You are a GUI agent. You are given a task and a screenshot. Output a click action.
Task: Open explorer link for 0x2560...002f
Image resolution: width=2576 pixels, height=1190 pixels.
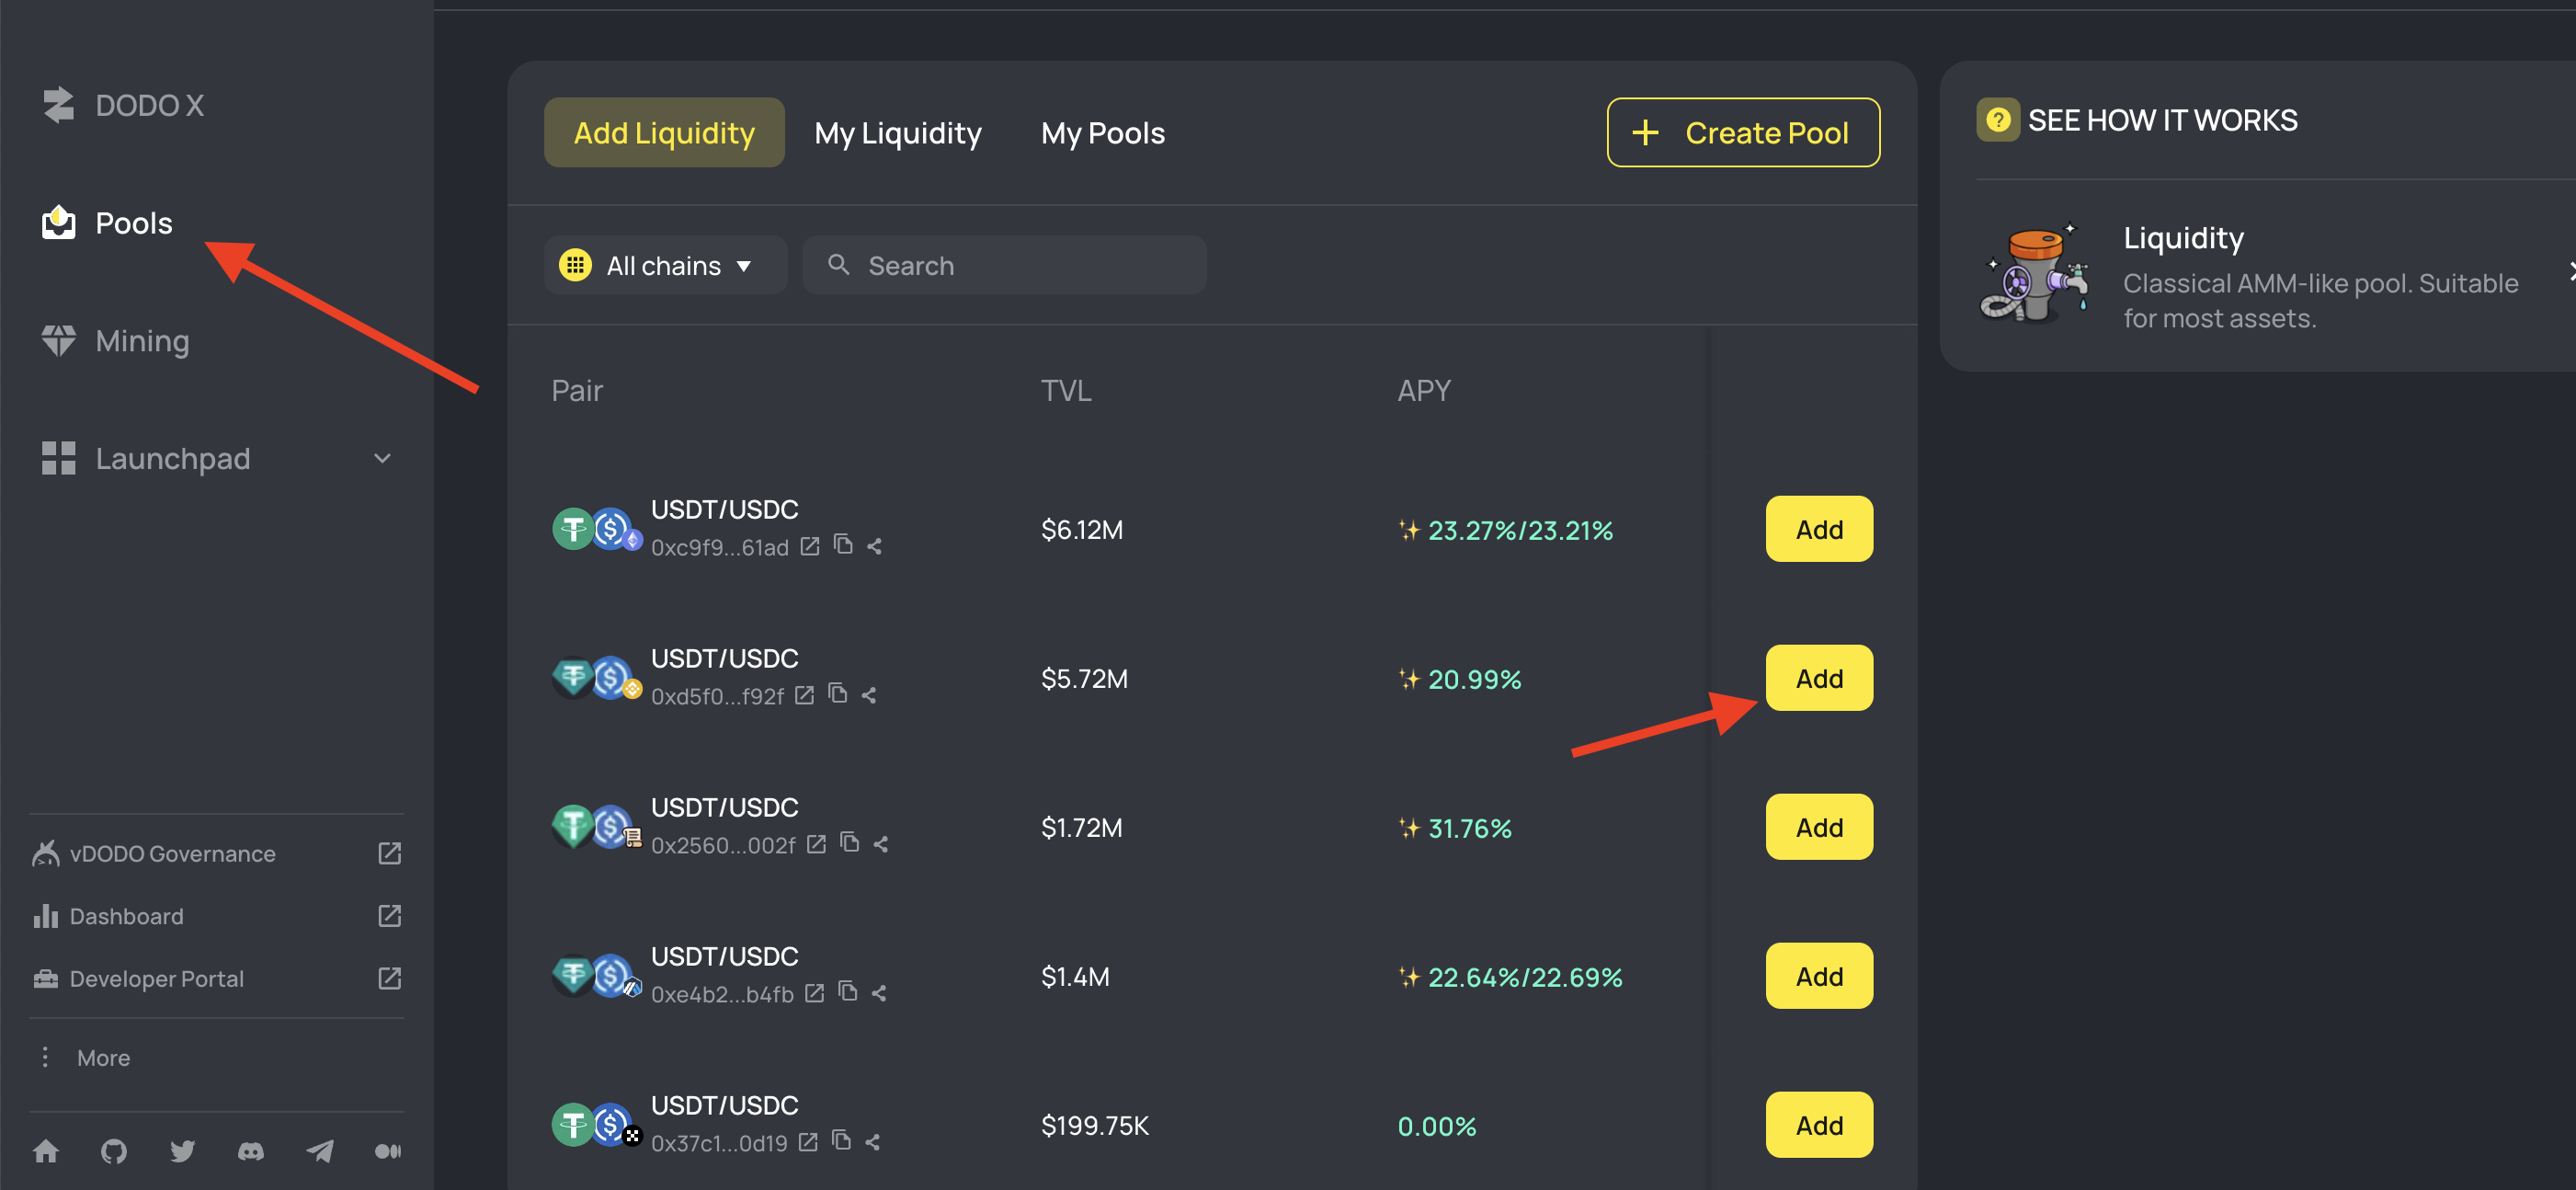(x=816, y=844)
